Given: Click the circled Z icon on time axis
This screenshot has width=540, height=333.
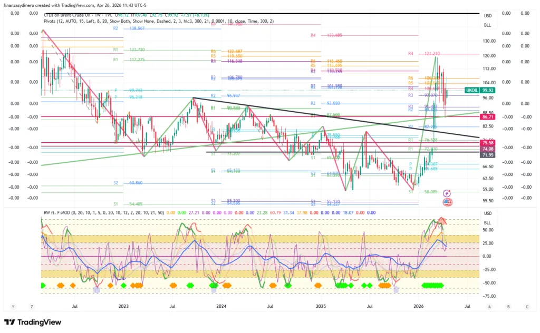Looking at the screenshot, I should pos(32,306).
